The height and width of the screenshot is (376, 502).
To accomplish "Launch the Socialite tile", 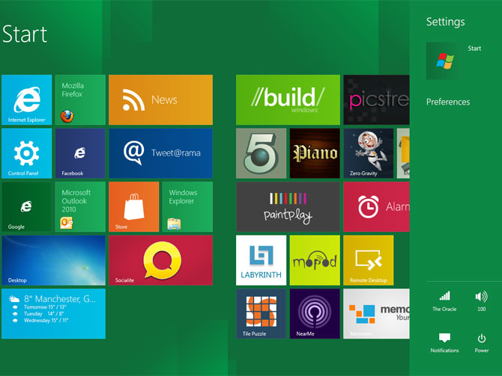I will click(160, 260).
